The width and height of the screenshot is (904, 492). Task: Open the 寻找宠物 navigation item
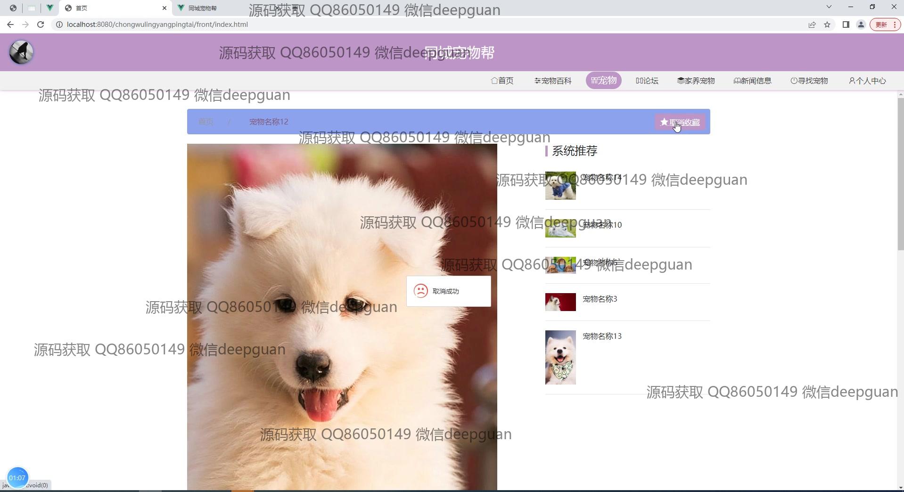pos(809,81)
